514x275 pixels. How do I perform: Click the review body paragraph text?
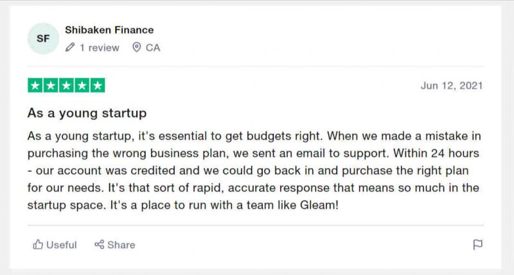pos(254,171)
